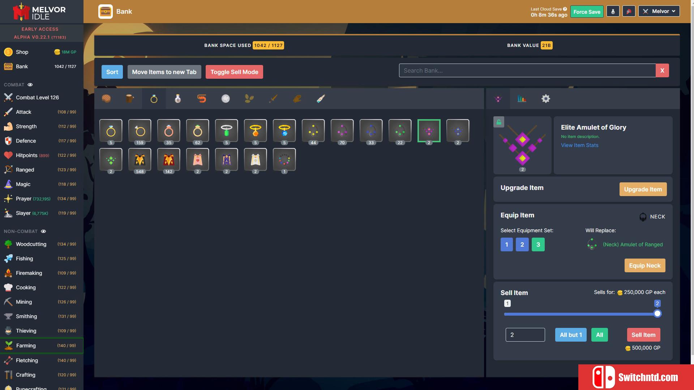Open the first bank tab with the nut icon
This screenshot has height=390, width=694.
click(x=106, y=99)
